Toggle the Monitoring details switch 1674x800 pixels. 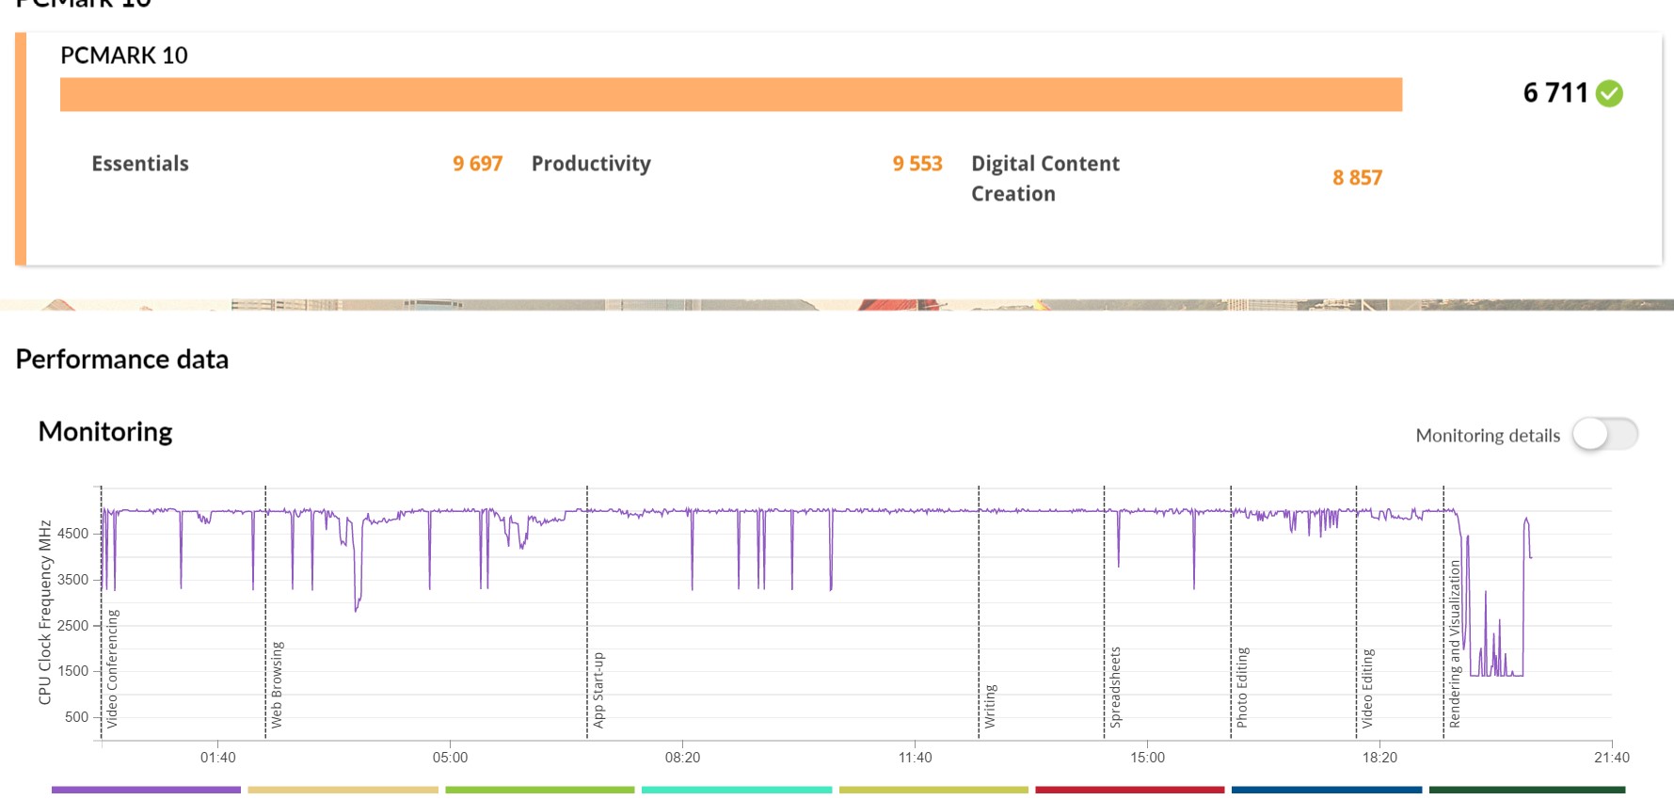pyautogui.click(x=1604, y=435)
